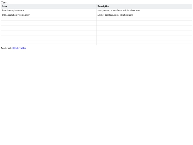Click the Link column header

[x=49, y=6]
